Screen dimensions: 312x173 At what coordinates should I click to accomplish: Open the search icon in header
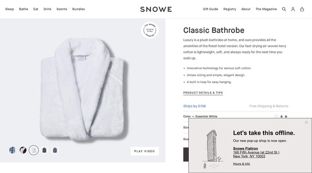click(284, 9)
